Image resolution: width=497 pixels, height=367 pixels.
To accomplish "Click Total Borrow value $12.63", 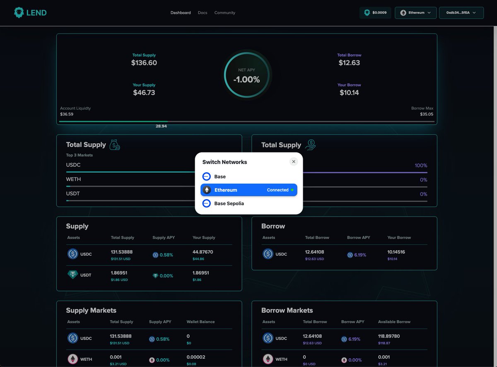I will (349, 63).
